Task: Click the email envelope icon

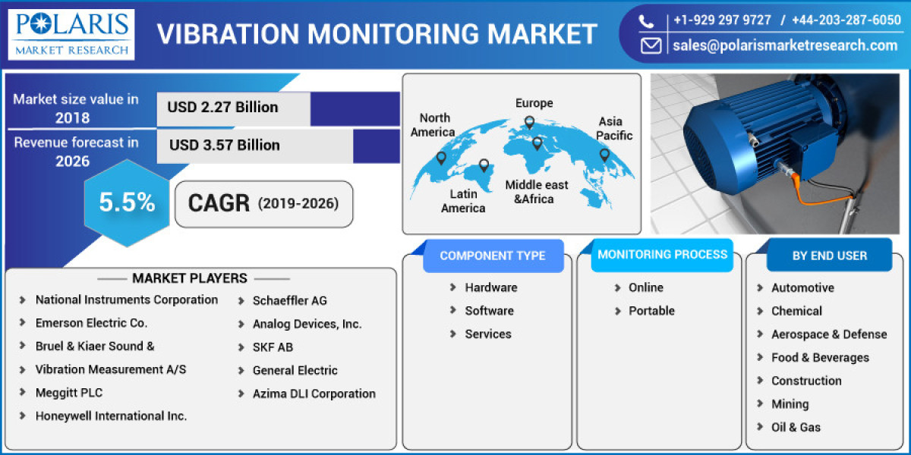Action: (x=651, y=46)
